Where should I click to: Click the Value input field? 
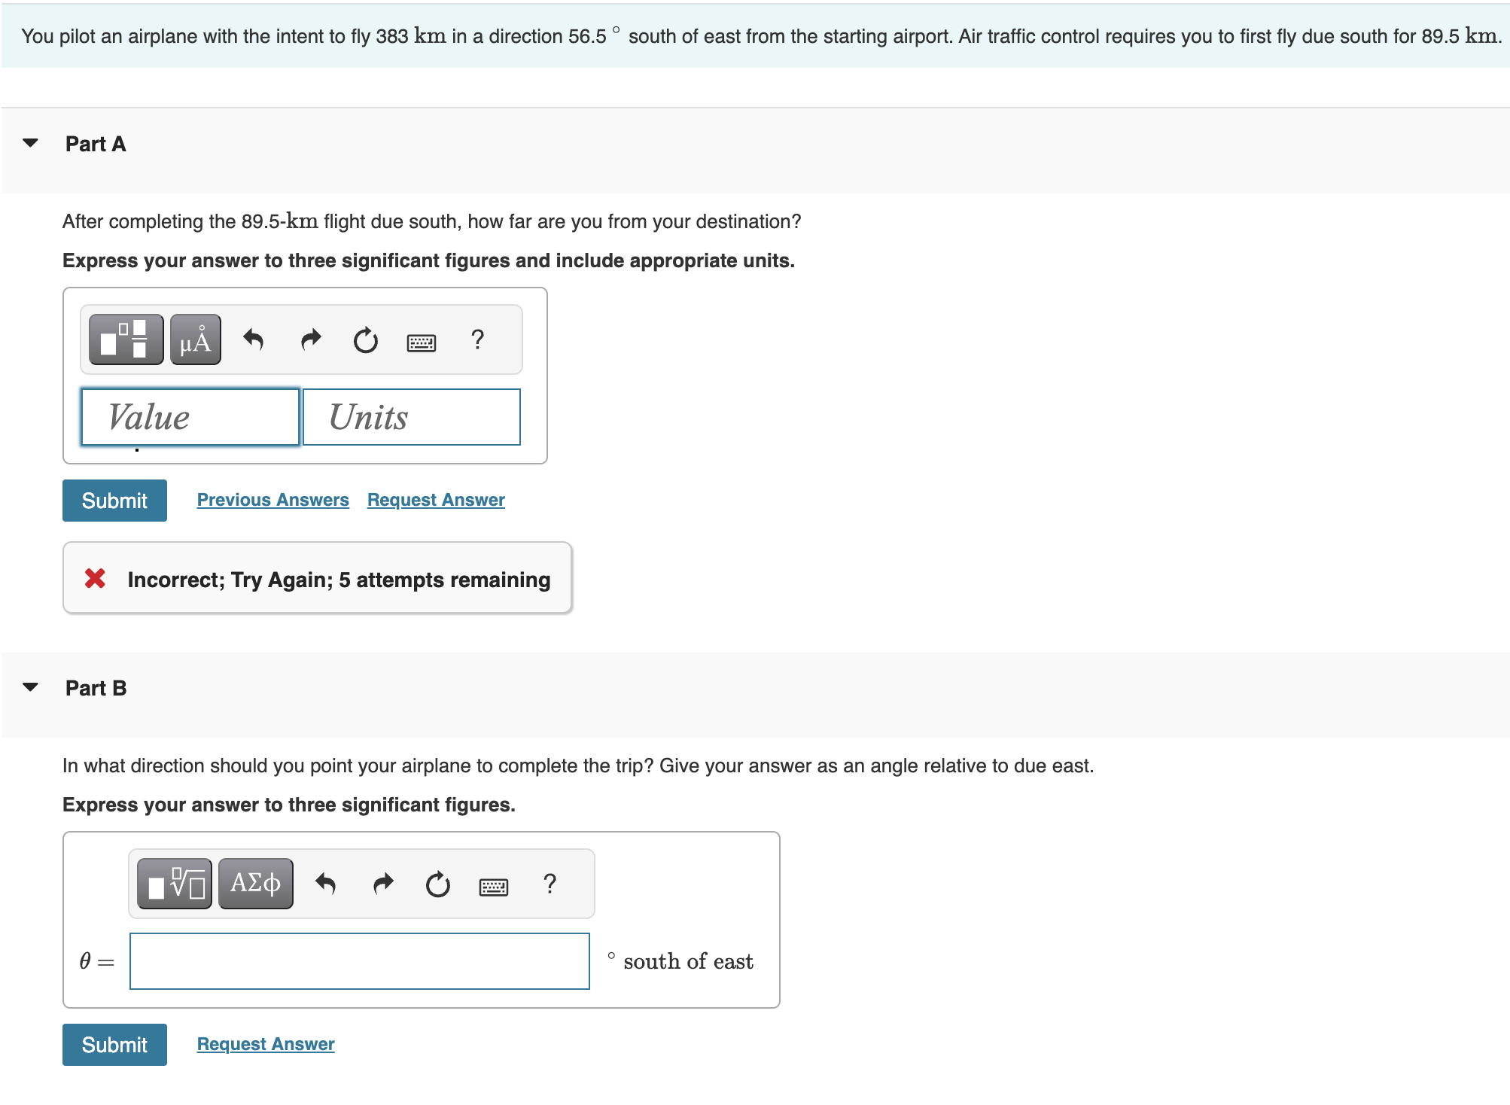[190, 417]
